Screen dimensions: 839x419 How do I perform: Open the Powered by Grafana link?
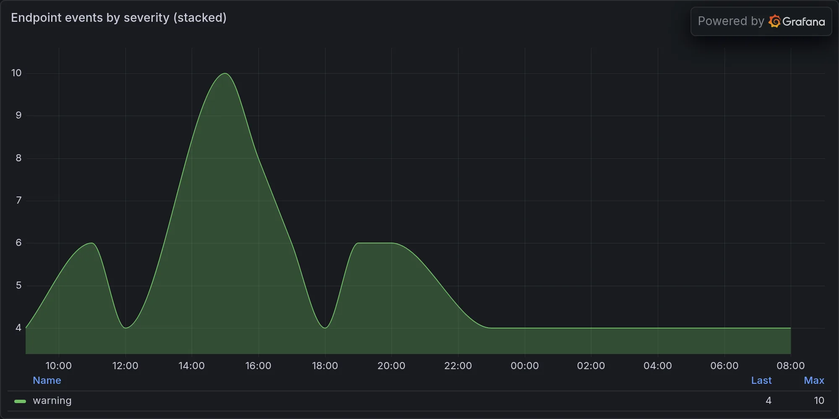pos(761,21)
